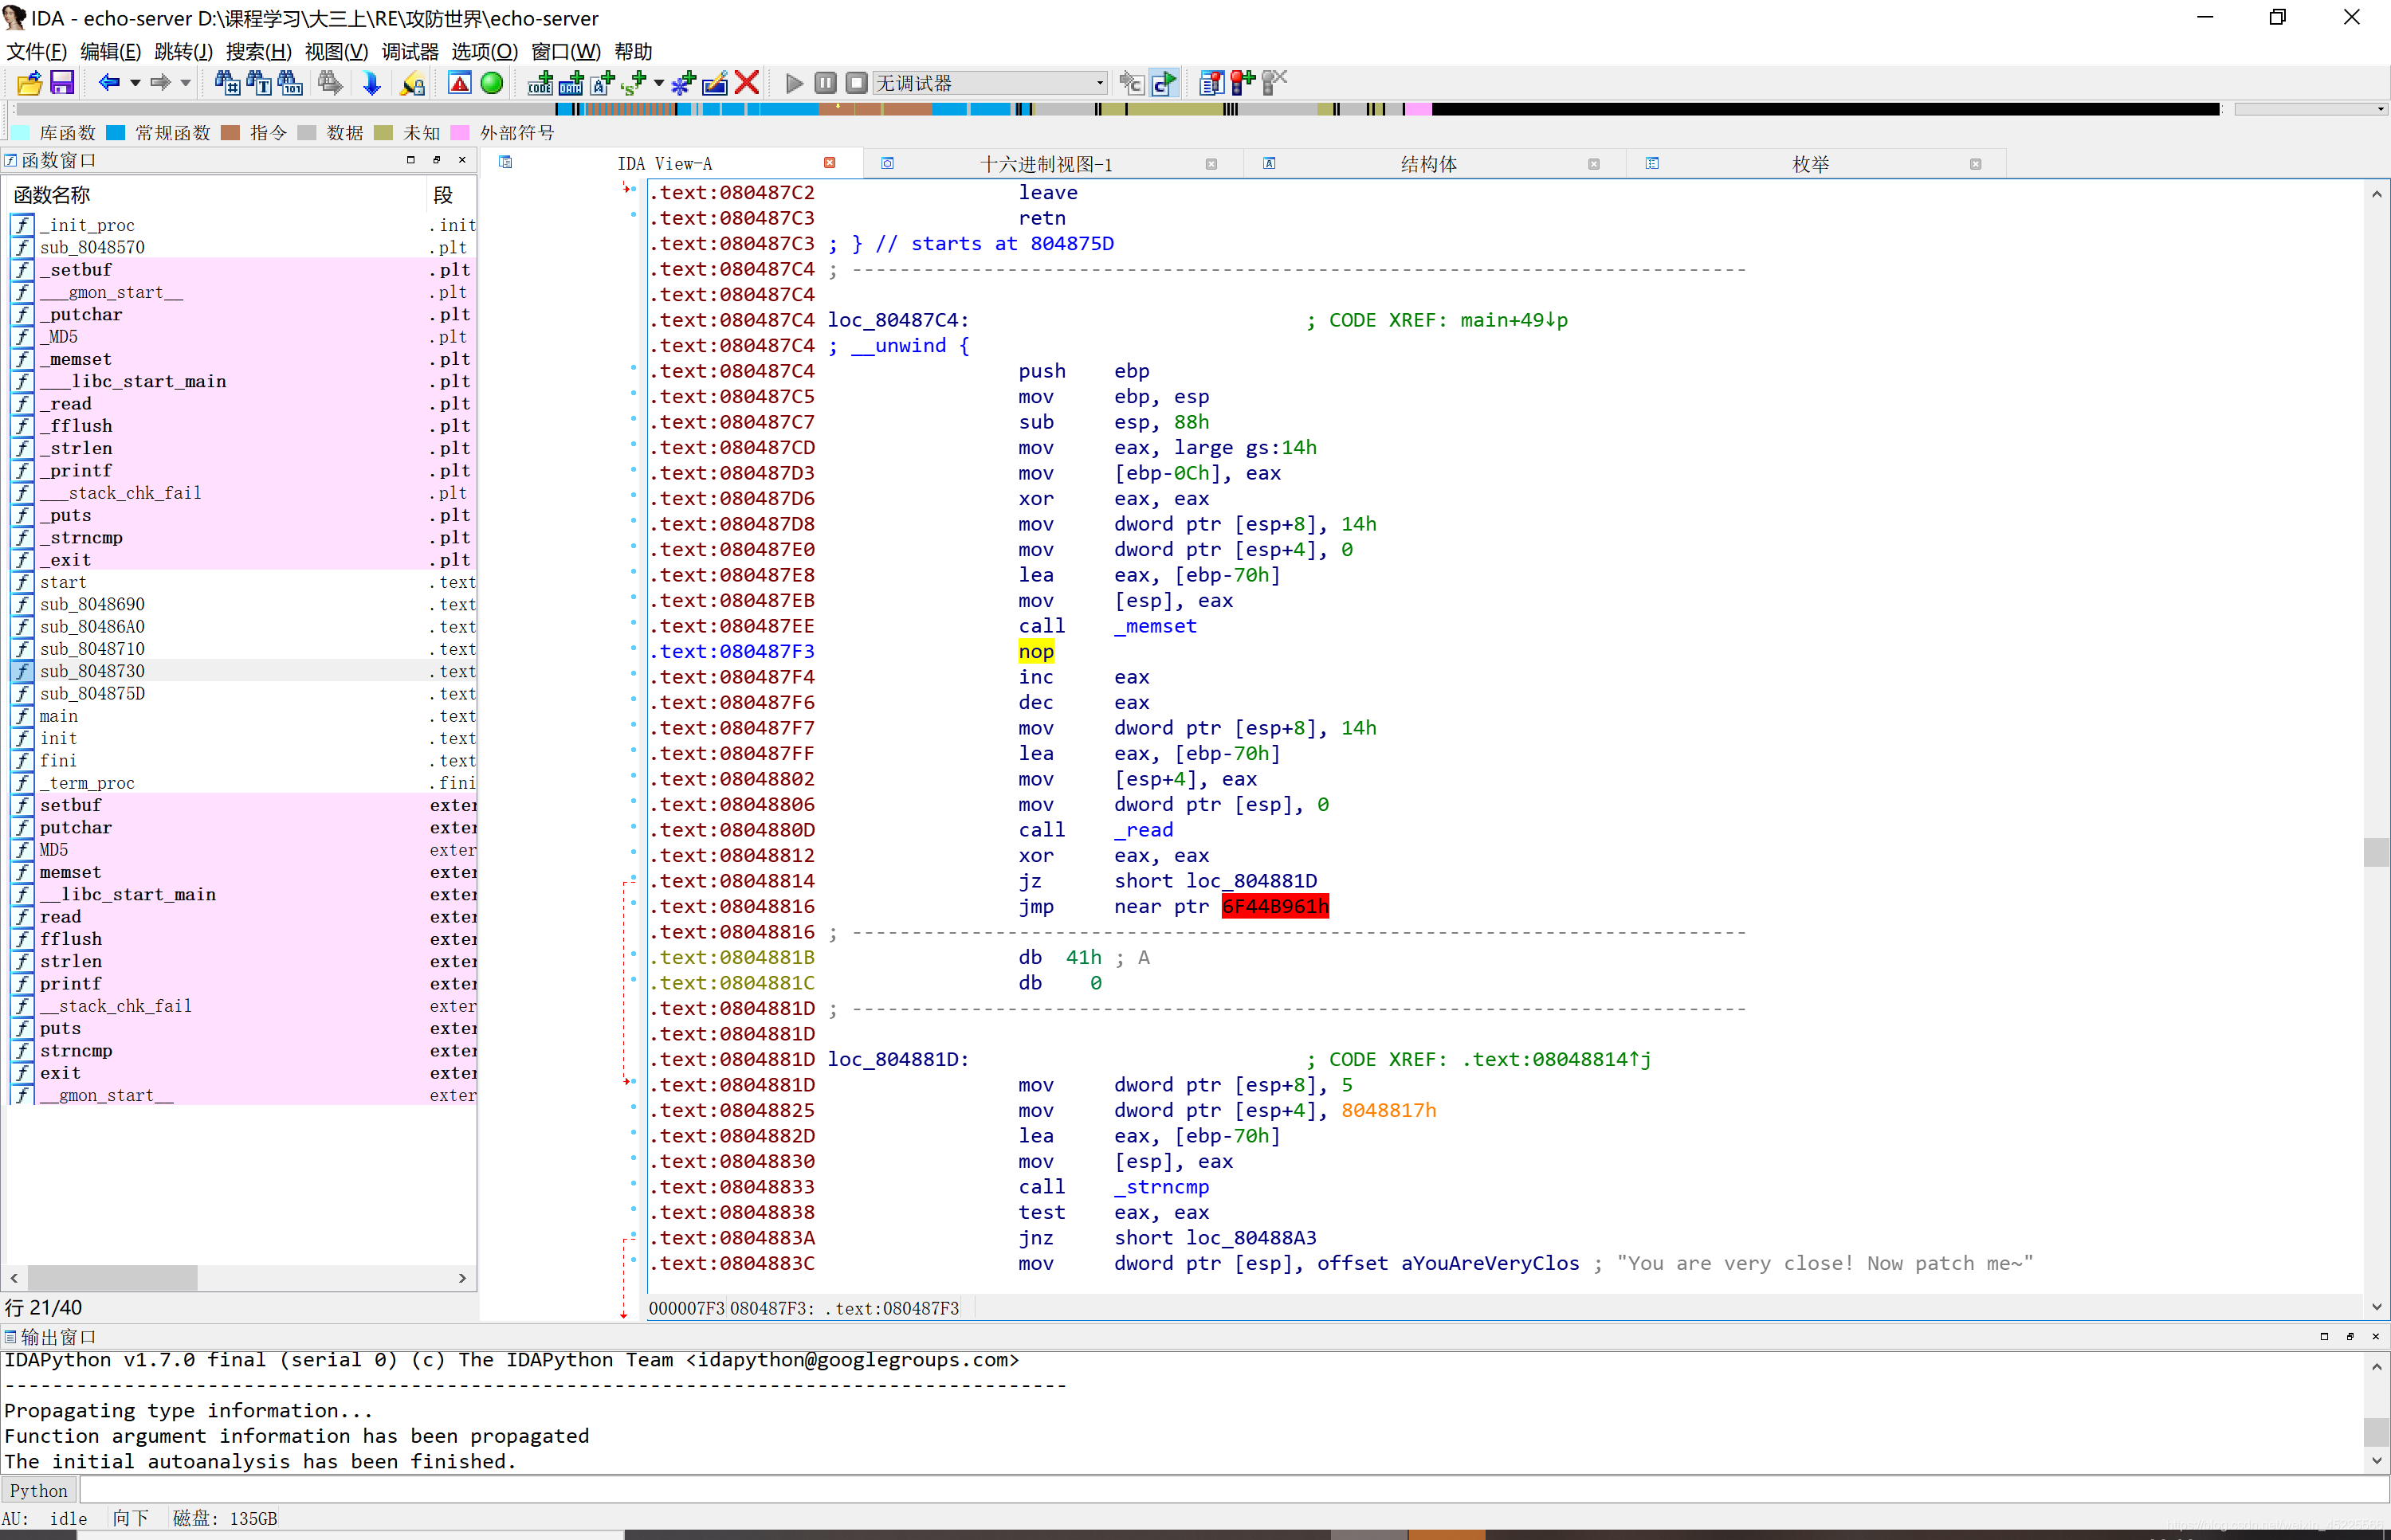The height and width of the screenshot is (1540, 2391).
Task: Open the search for text binoculars tool
Action: [x=258, y=83]
